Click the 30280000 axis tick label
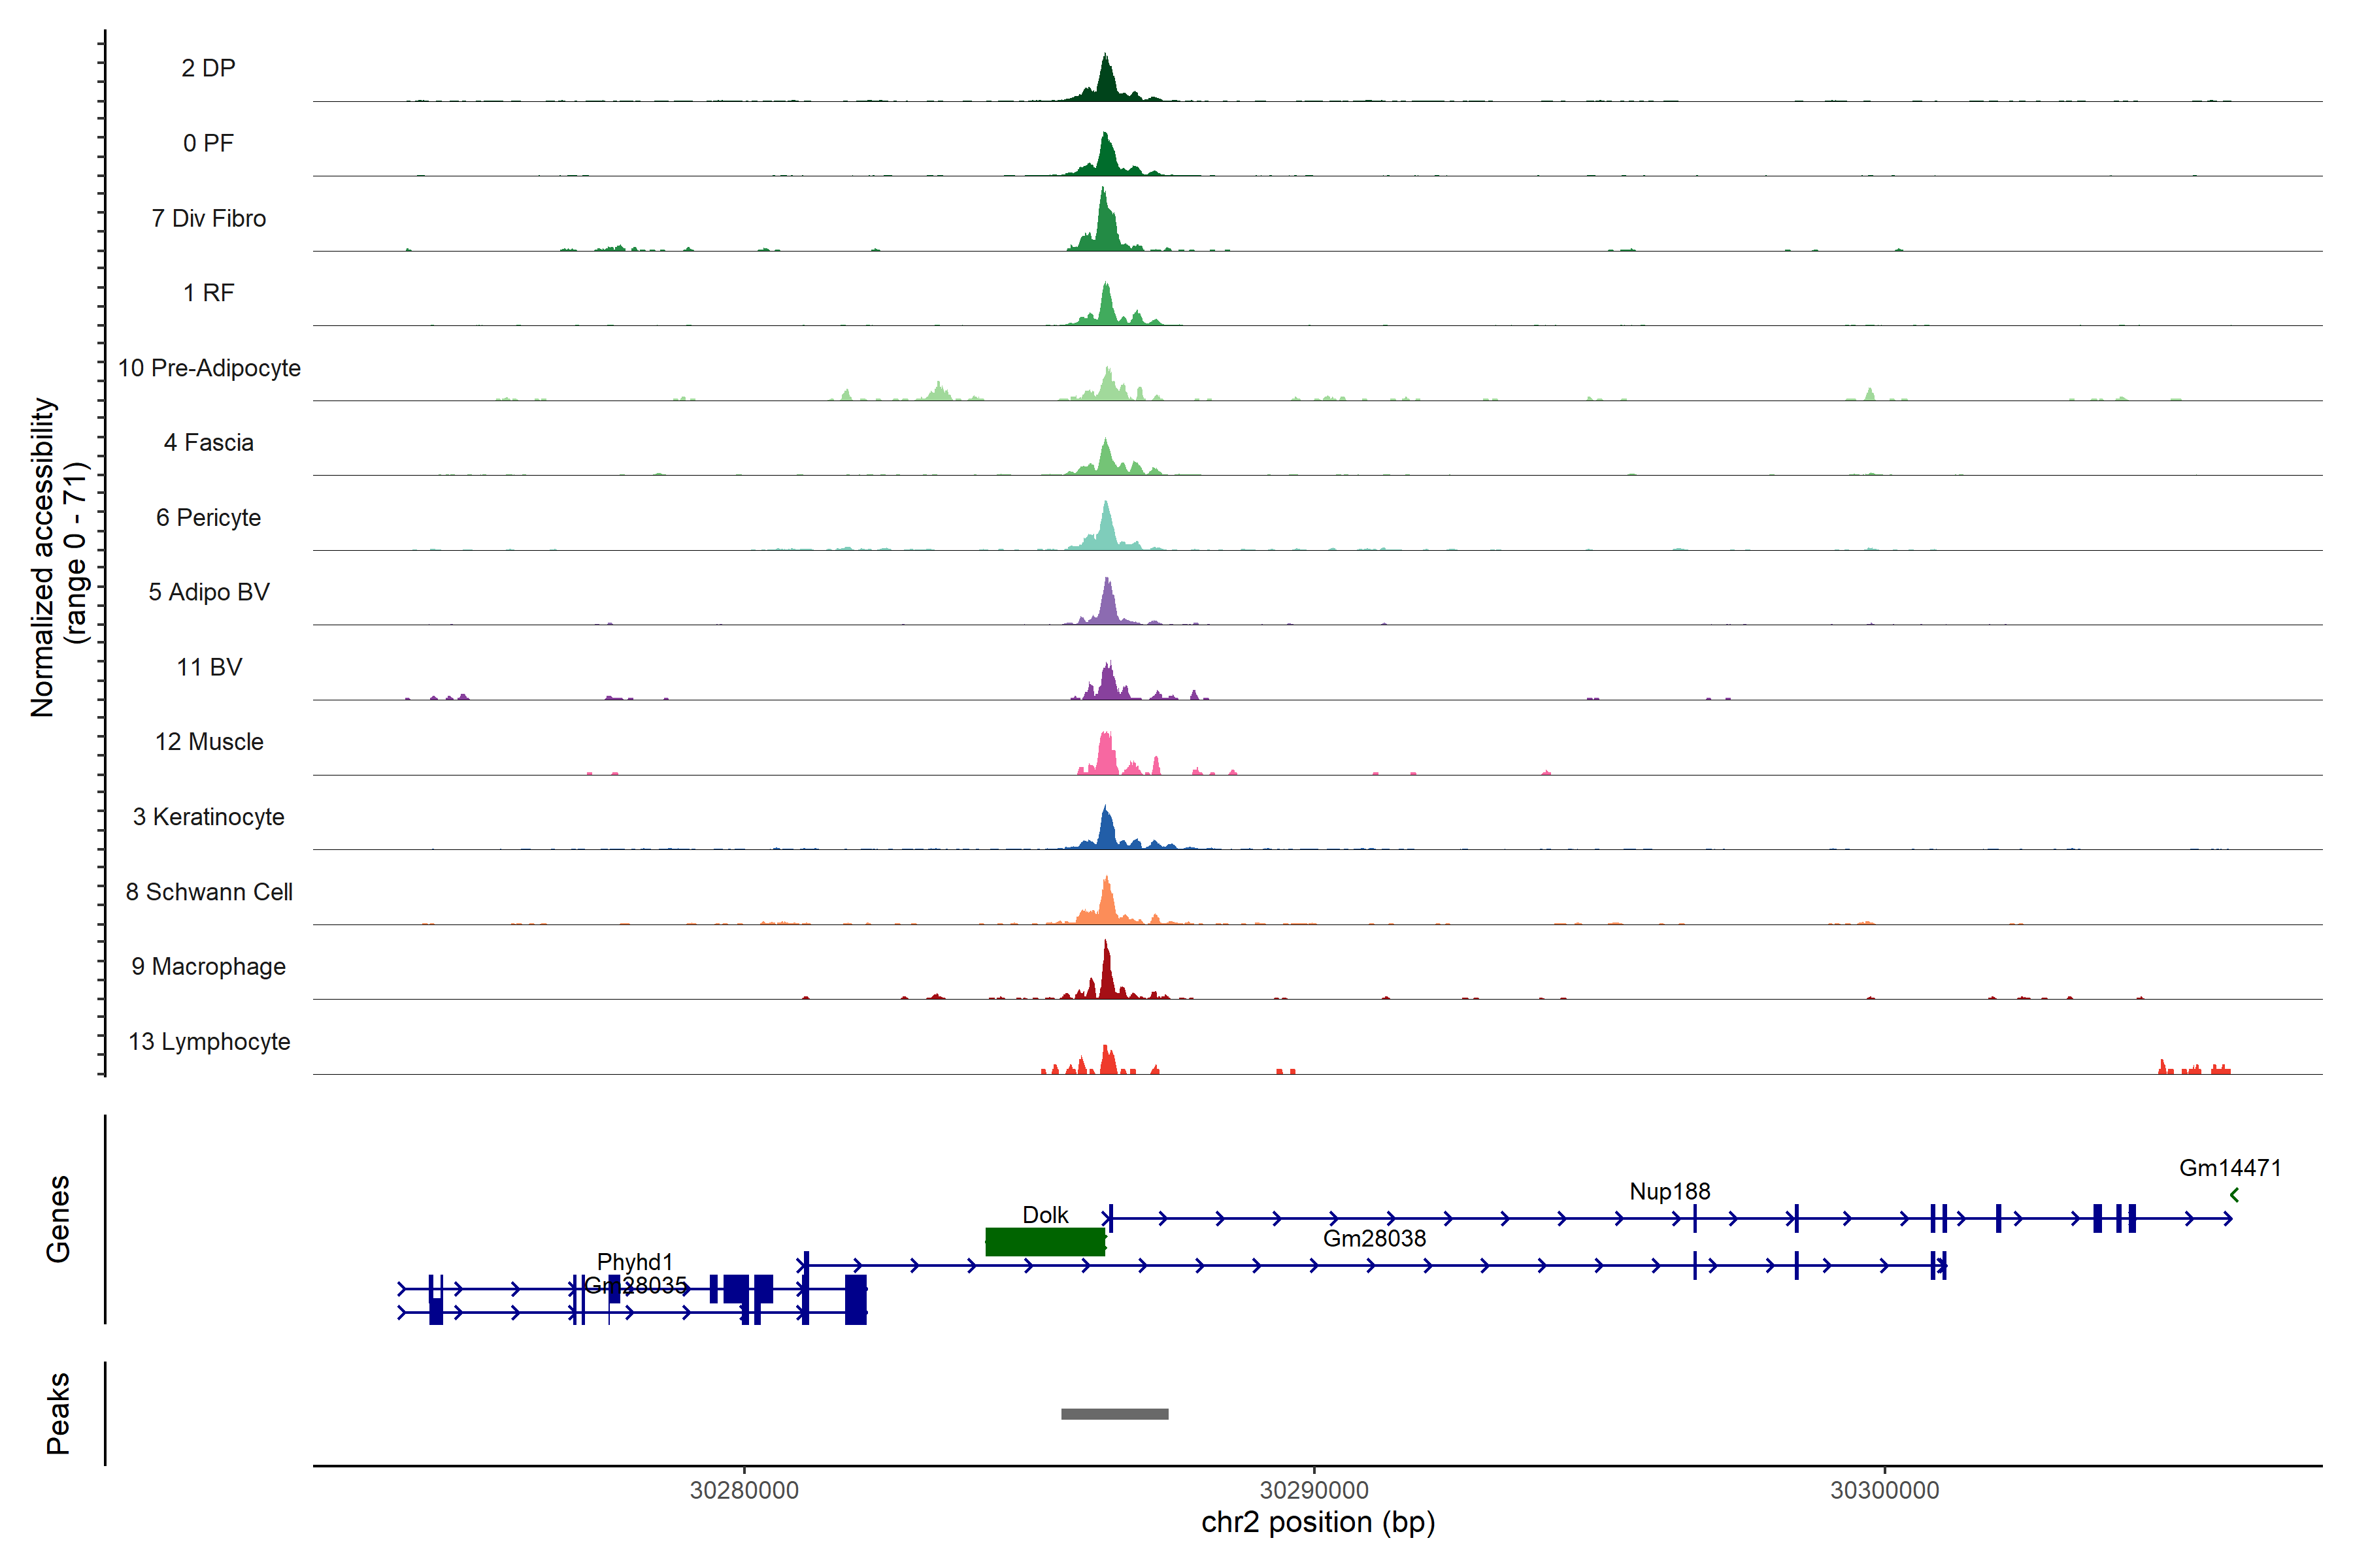The height and width of the screenshot is (1568, 2353). tap(744, 1490)
